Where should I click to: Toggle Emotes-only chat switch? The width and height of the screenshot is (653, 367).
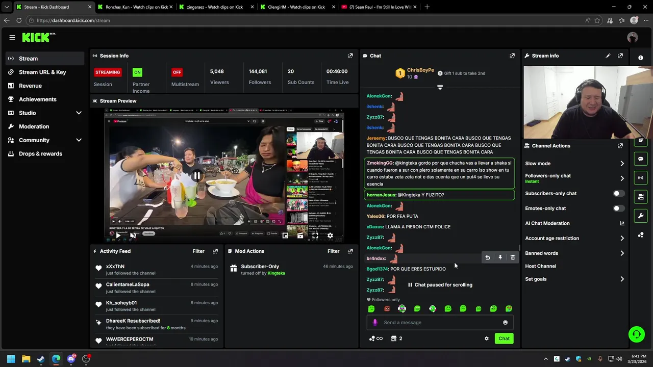click(618, 208)
